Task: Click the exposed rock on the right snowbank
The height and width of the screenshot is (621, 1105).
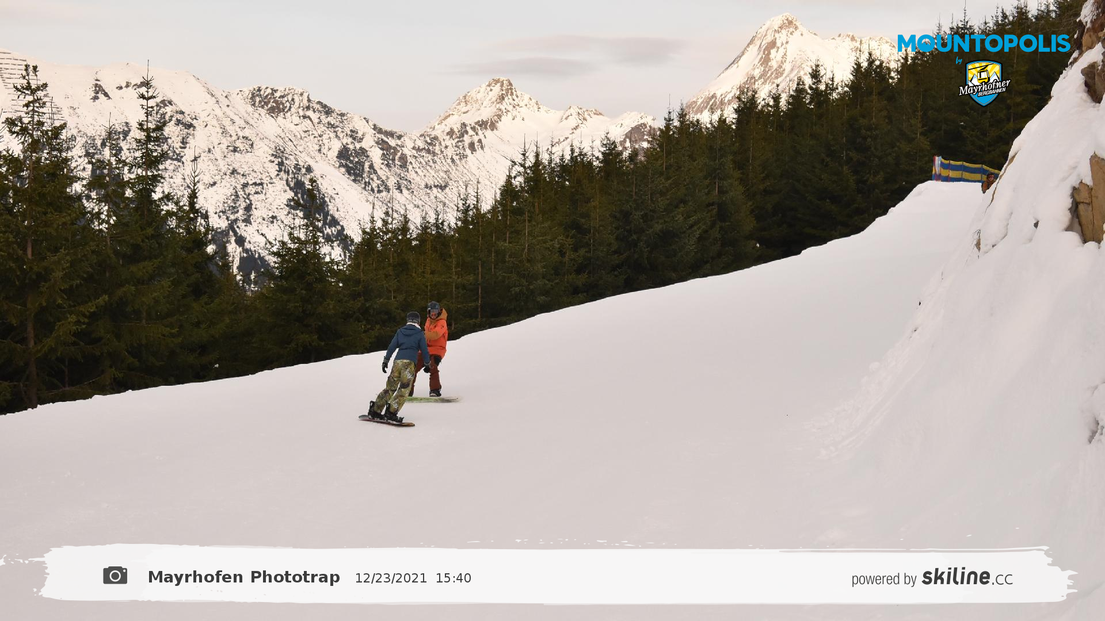Action: tap(1089, 200)
